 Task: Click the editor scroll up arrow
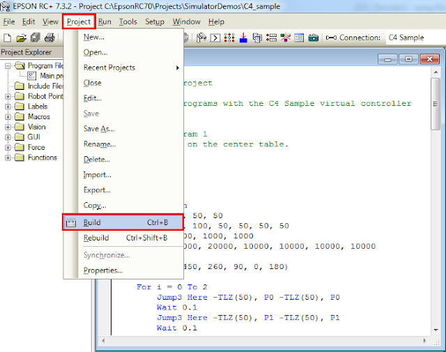pos(436,72)
